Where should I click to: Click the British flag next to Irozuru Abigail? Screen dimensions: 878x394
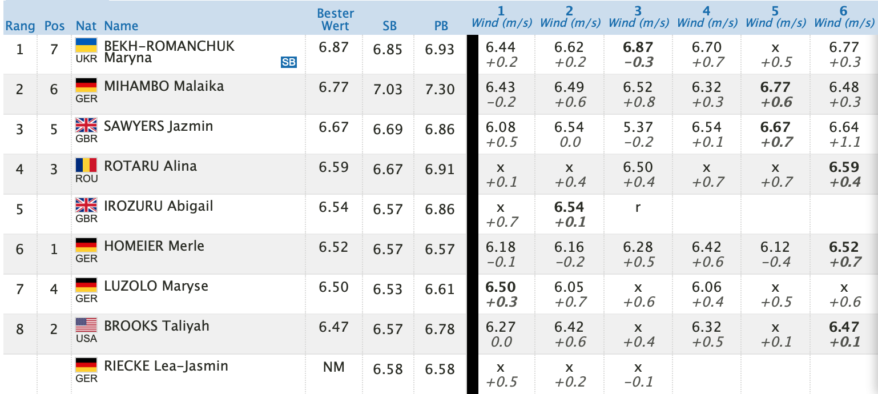[x=86, y=206]
